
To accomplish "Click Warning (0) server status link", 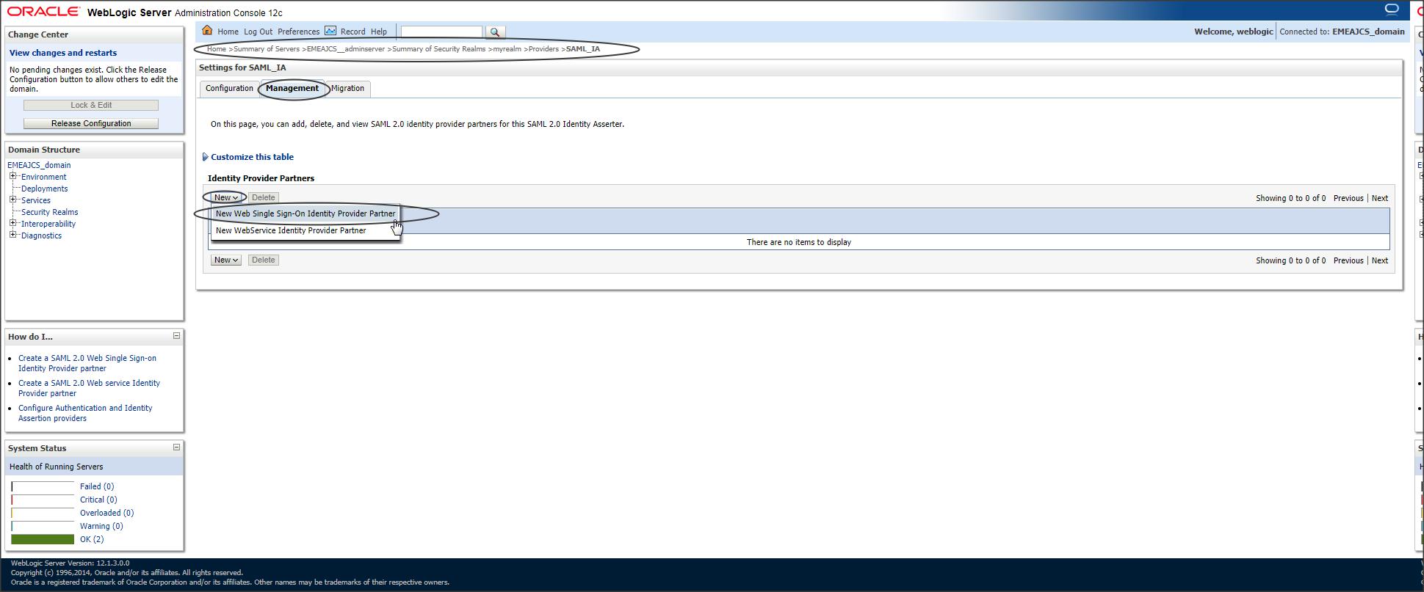I will 101,526.
